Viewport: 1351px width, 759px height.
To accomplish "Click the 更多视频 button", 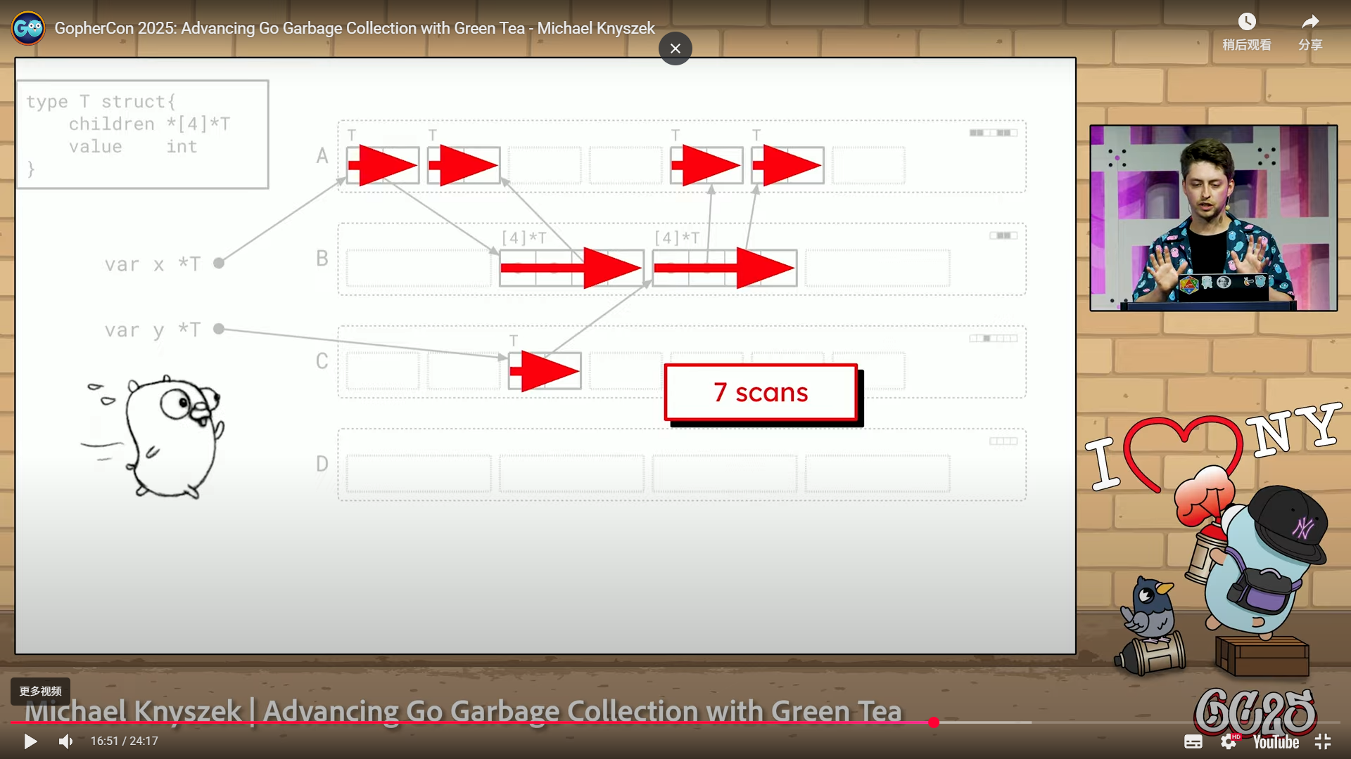I will (40, 691).
